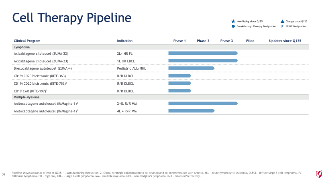
Task: Click the 1L HR LBCL indication
Action: (126, 61)
